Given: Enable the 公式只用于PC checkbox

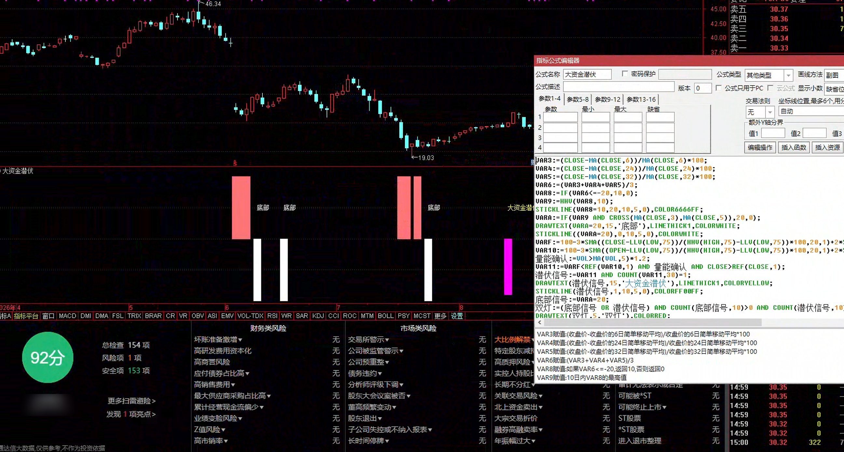Looking at the screenshot, I should click(x=718, y=88).
